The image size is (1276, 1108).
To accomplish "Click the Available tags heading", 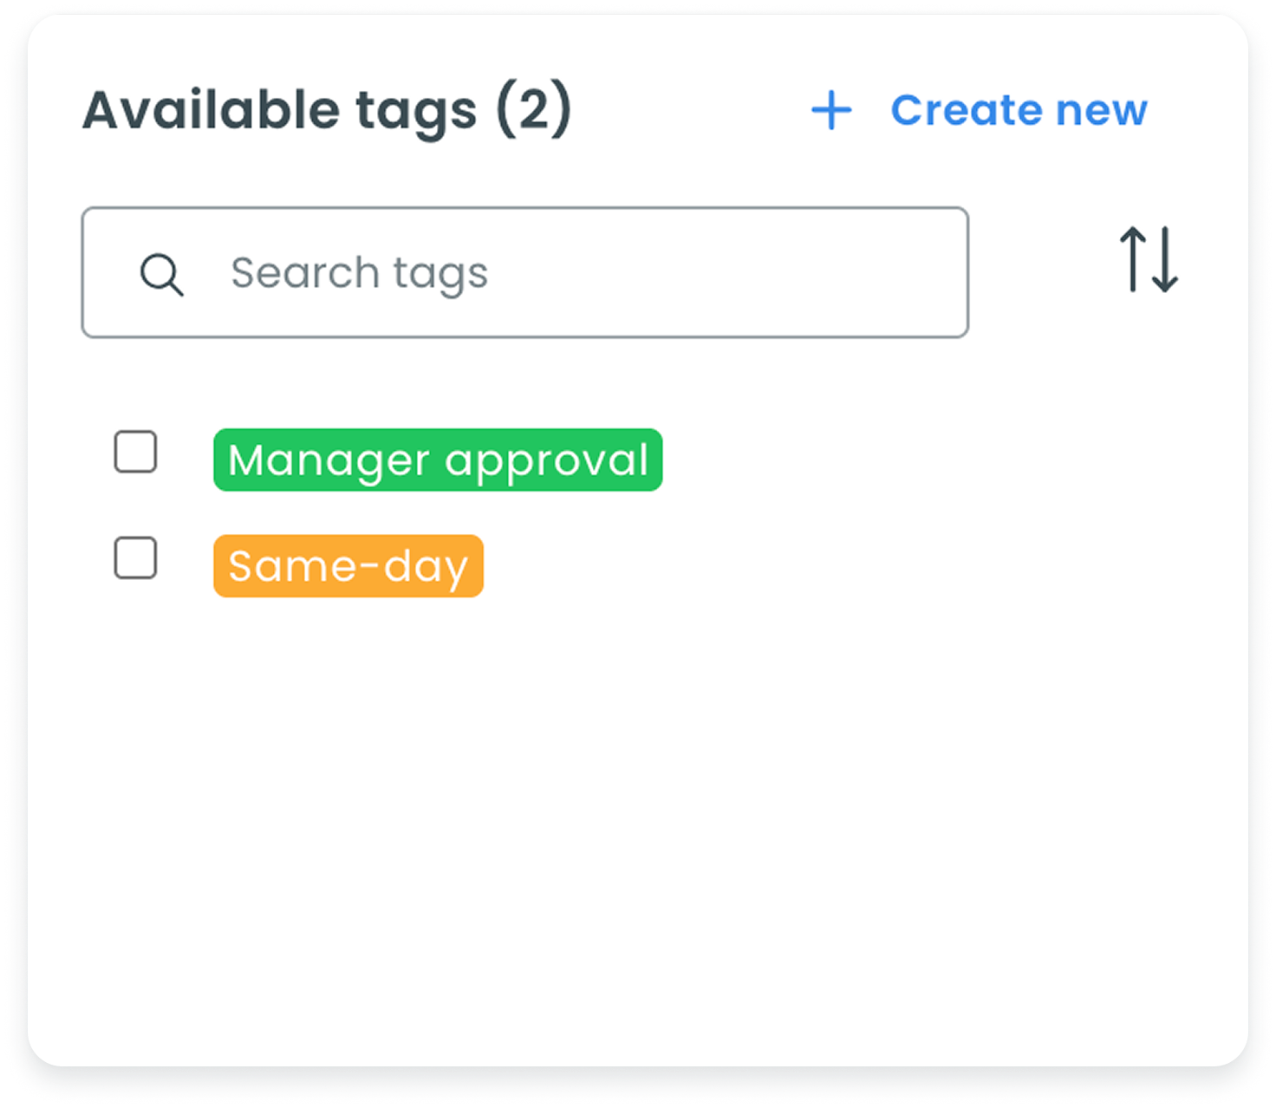I will click(326, 110).
